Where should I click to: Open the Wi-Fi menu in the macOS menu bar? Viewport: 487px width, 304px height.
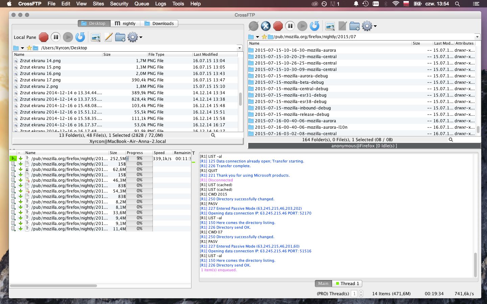coord(396,4)
